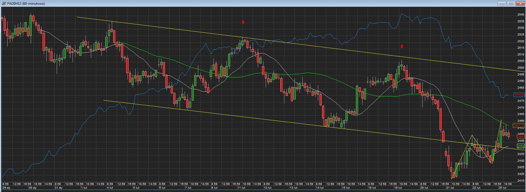Image resolution: width=526 pixels, height=192 pixels.
Task: Click the 2460 price level on axis
Action: (521, 121)
